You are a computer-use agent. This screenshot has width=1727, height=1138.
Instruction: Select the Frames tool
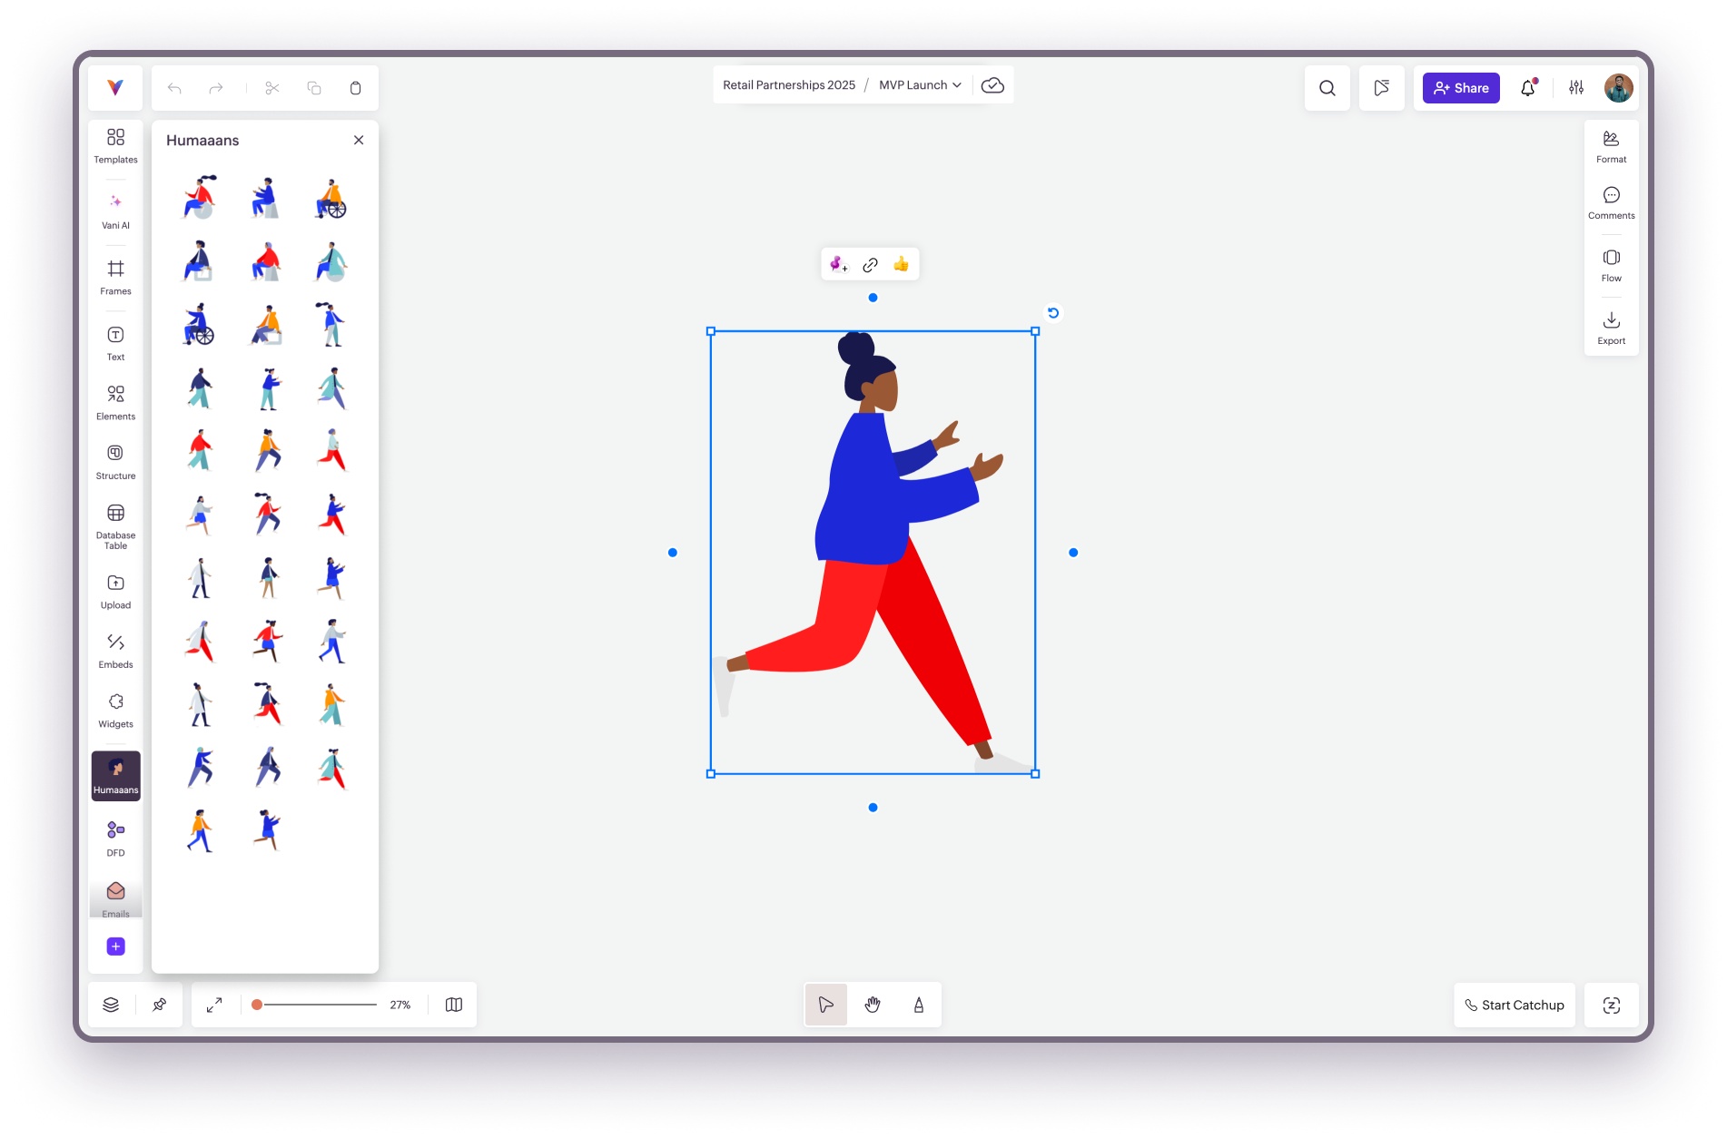[x=115, y=277]
